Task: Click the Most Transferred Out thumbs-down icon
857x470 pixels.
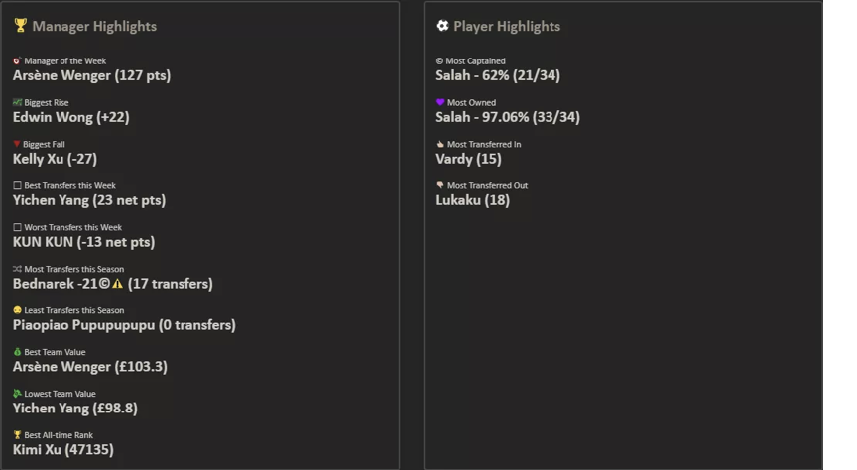Action: pos(440,185)
